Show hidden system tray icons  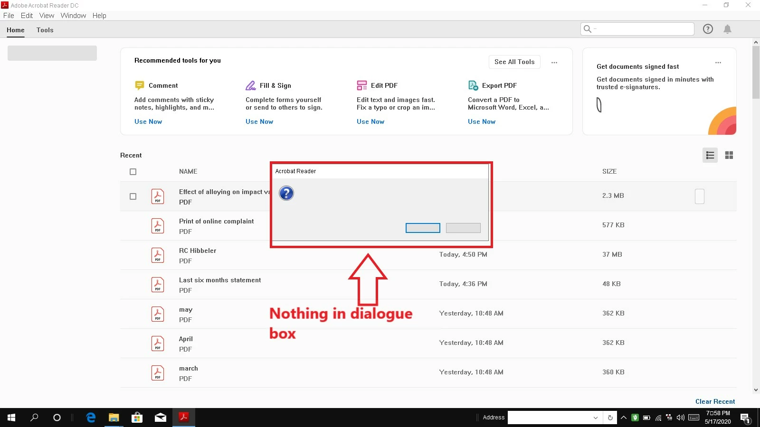(624, 418)
